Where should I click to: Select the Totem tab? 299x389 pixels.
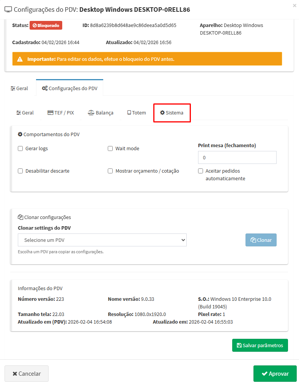click(137, 113)
